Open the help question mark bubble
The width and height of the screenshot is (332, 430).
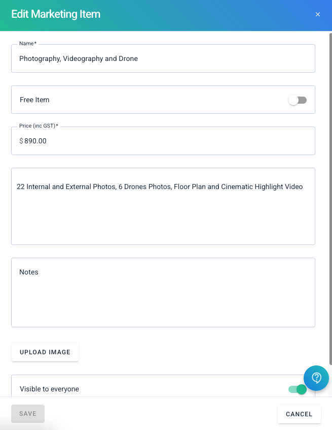316,378
